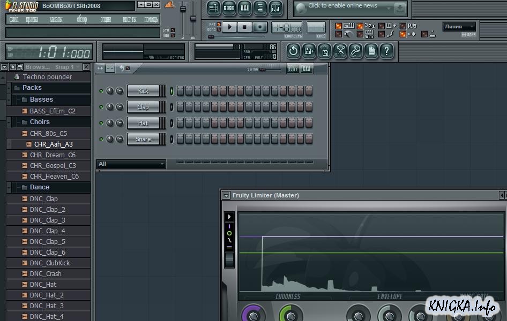
Task: Stop playback with the stop button
Action: point(245,27)
